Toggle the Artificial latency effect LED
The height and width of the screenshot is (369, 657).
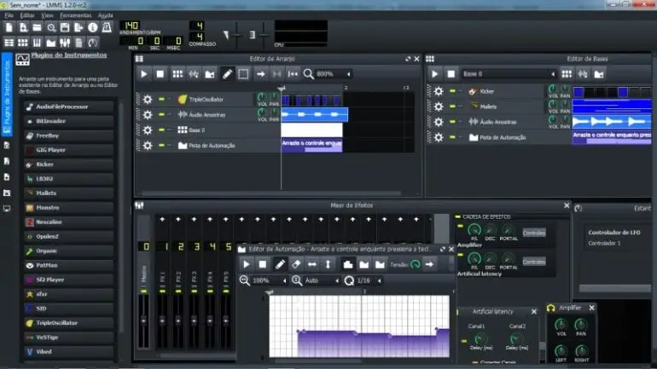click(461, 255)
